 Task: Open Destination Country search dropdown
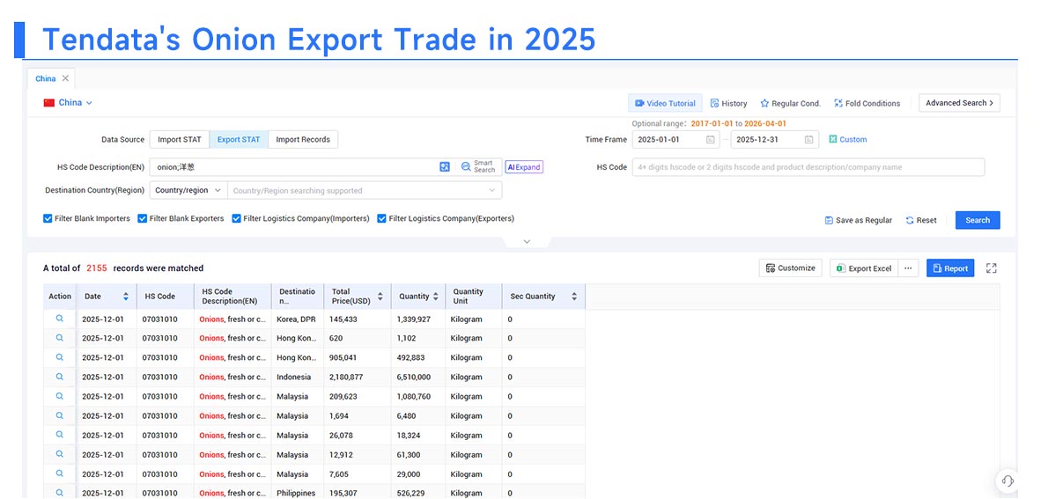click(x=365, y=190)
